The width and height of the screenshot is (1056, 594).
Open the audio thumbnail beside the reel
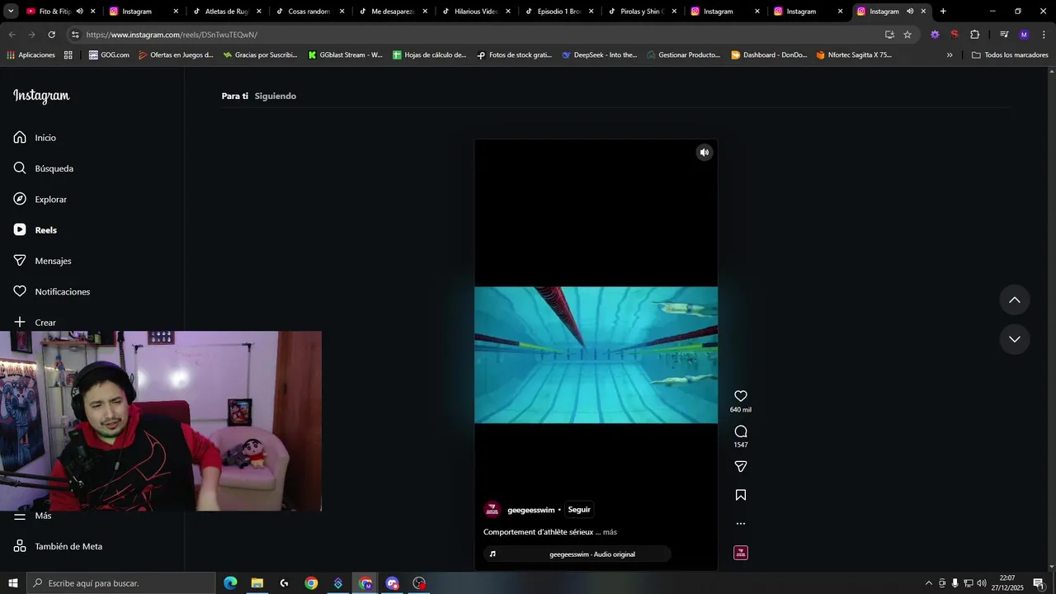[x=741, y=553]
